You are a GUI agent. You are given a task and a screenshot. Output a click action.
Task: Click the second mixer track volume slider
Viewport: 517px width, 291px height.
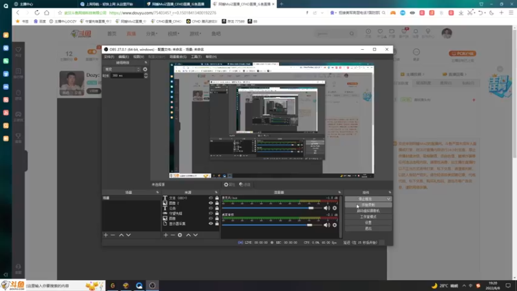tap(272, 225)
